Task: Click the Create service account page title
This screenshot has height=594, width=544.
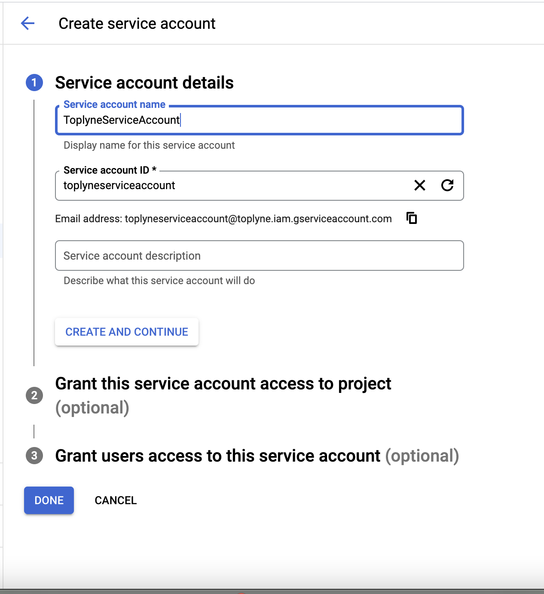Action: [x=137, y=24]
